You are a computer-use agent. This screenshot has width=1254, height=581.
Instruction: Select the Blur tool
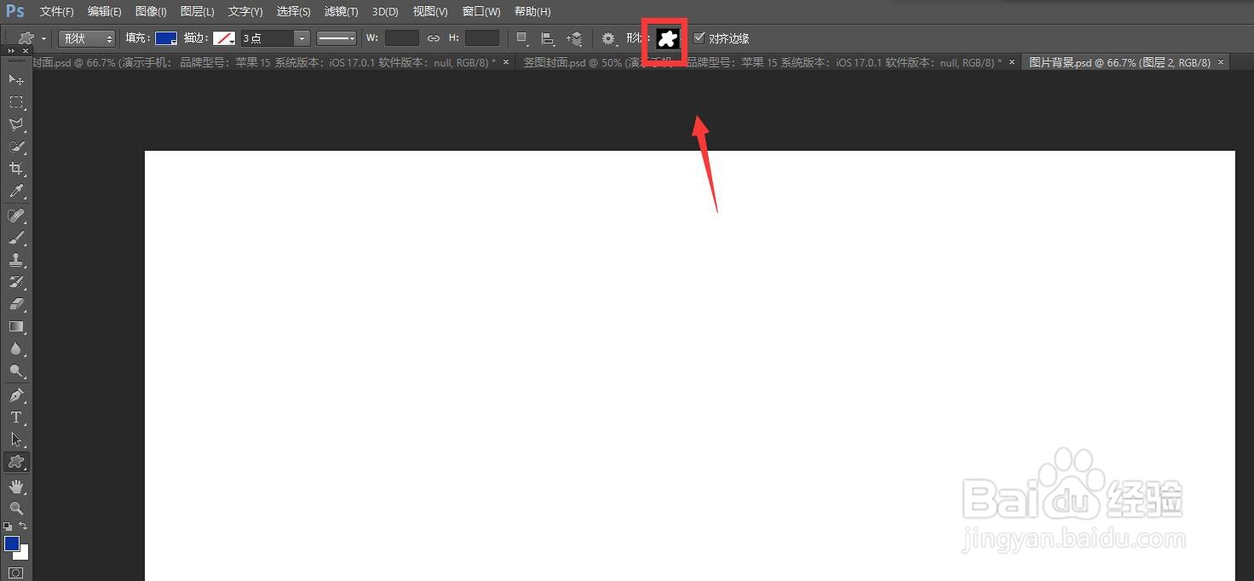(x=16, y=348)
